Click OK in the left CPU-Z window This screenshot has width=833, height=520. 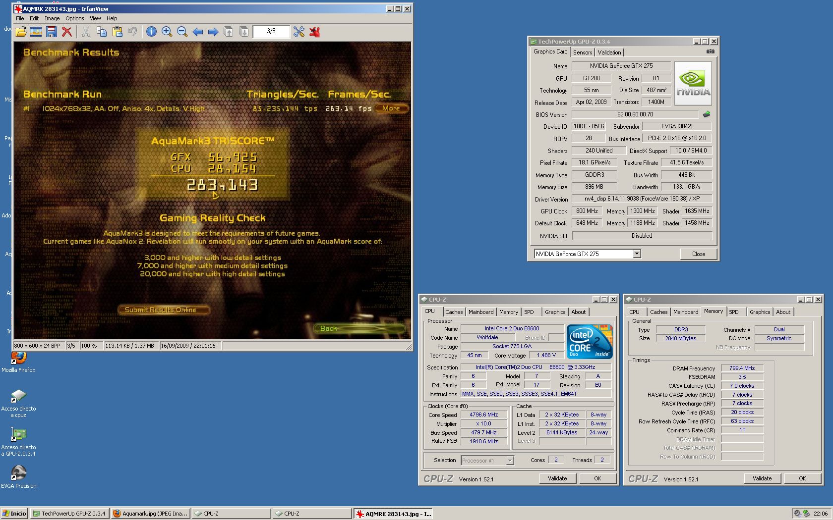pyautogui.click(x=597, y=478)
